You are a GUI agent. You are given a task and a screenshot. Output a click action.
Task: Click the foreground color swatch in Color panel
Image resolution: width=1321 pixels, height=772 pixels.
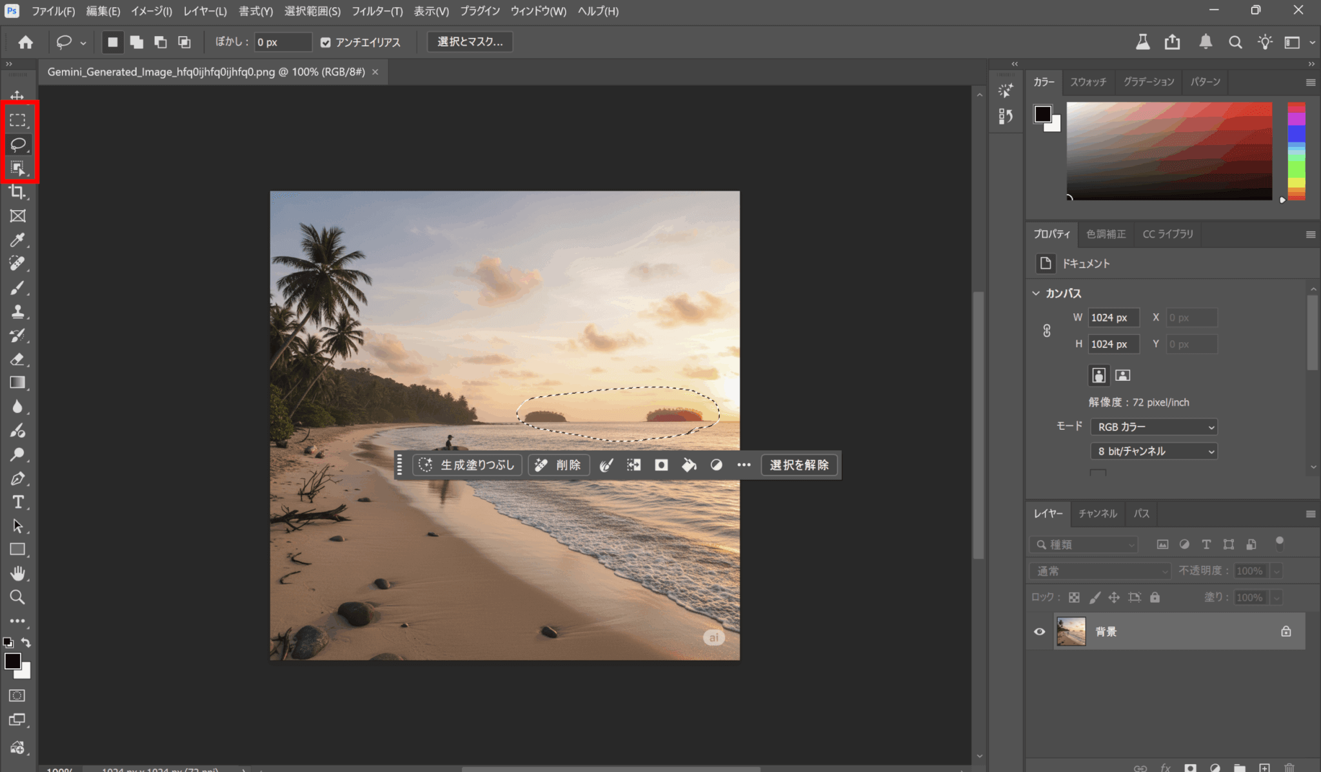(x=1042, y=114)
